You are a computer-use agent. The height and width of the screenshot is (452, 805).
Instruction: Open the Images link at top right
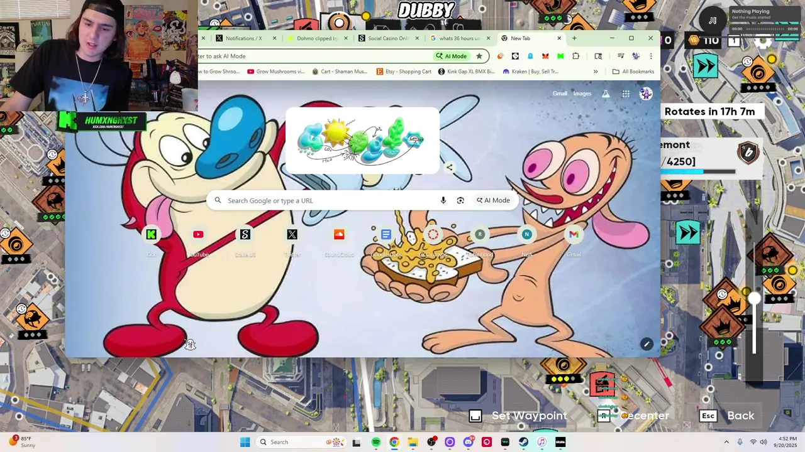pyautogui.click(x=582, y=94)
